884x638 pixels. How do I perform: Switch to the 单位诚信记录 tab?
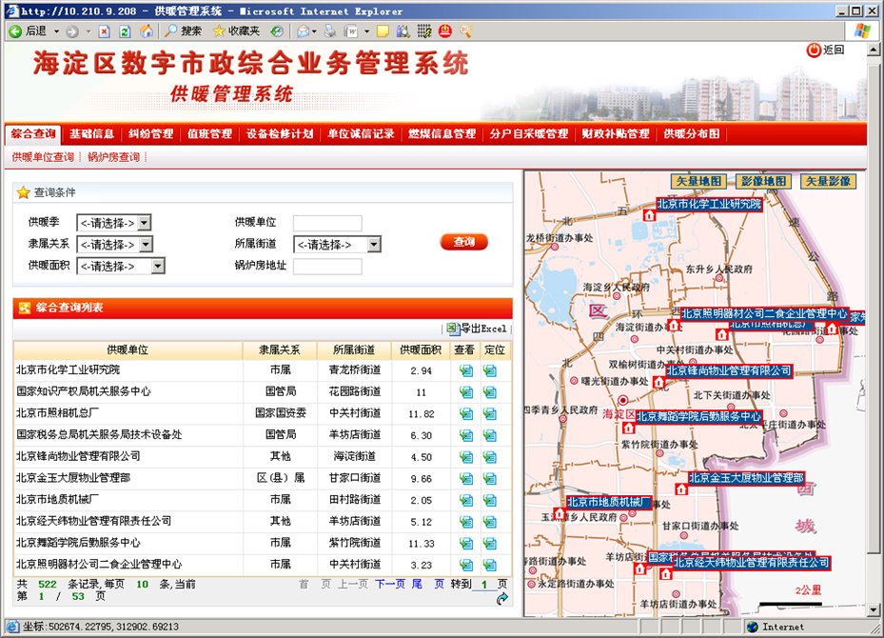point(361,134)
